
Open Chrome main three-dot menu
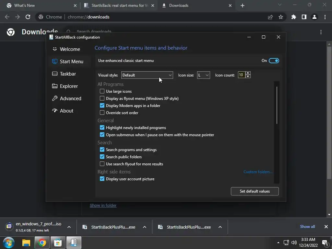(x=325, y=17)
